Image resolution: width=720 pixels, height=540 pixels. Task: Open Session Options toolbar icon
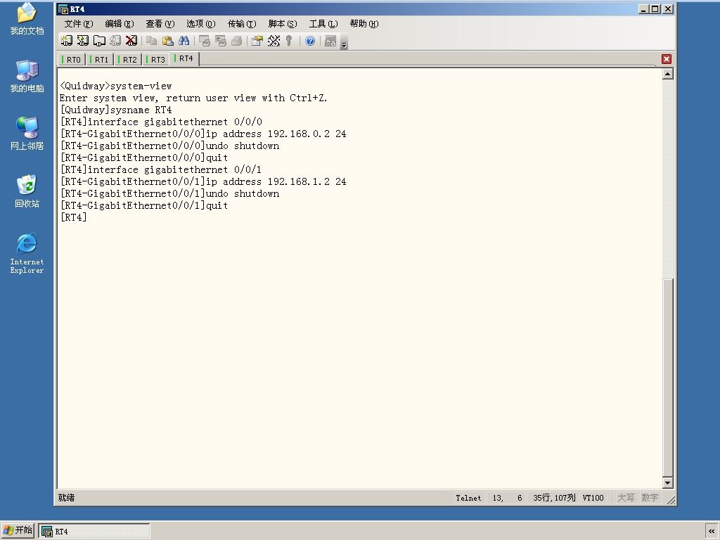(x=257, y=41)
